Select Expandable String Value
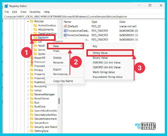167x136 pixels. pyautogui.click(x=108, y=77)
